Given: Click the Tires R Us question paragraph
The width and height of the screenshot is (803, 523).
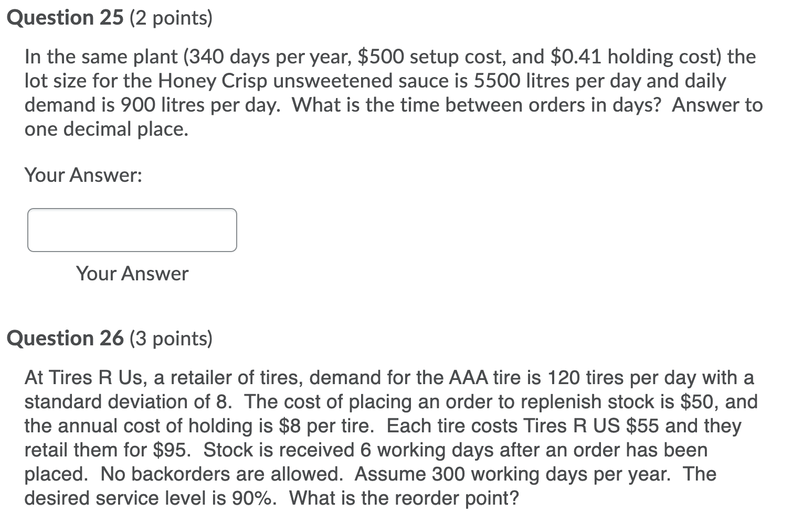Looking at the screenshot, I should coord(388,438).
